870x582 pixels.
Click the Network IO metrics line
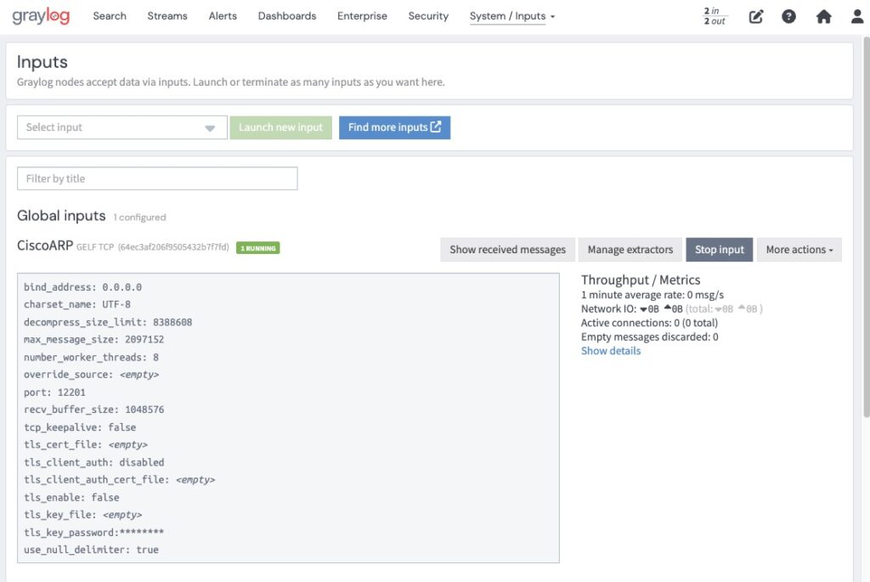pyautogui.click(x=672, y=309)
